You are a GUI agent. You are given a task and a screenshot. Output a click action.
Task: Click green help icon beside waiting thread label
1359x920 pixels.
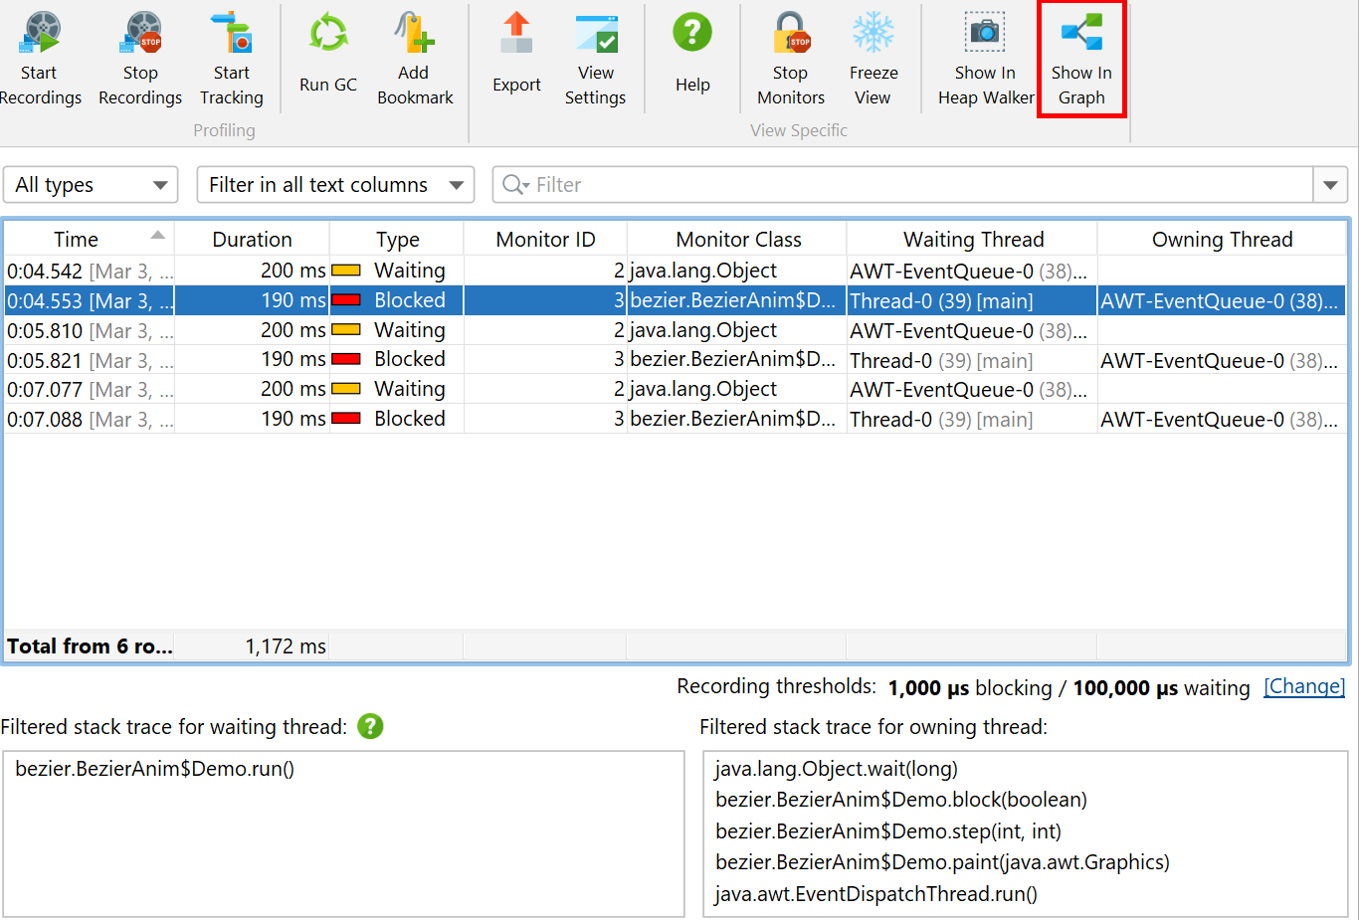click(370, 726)
